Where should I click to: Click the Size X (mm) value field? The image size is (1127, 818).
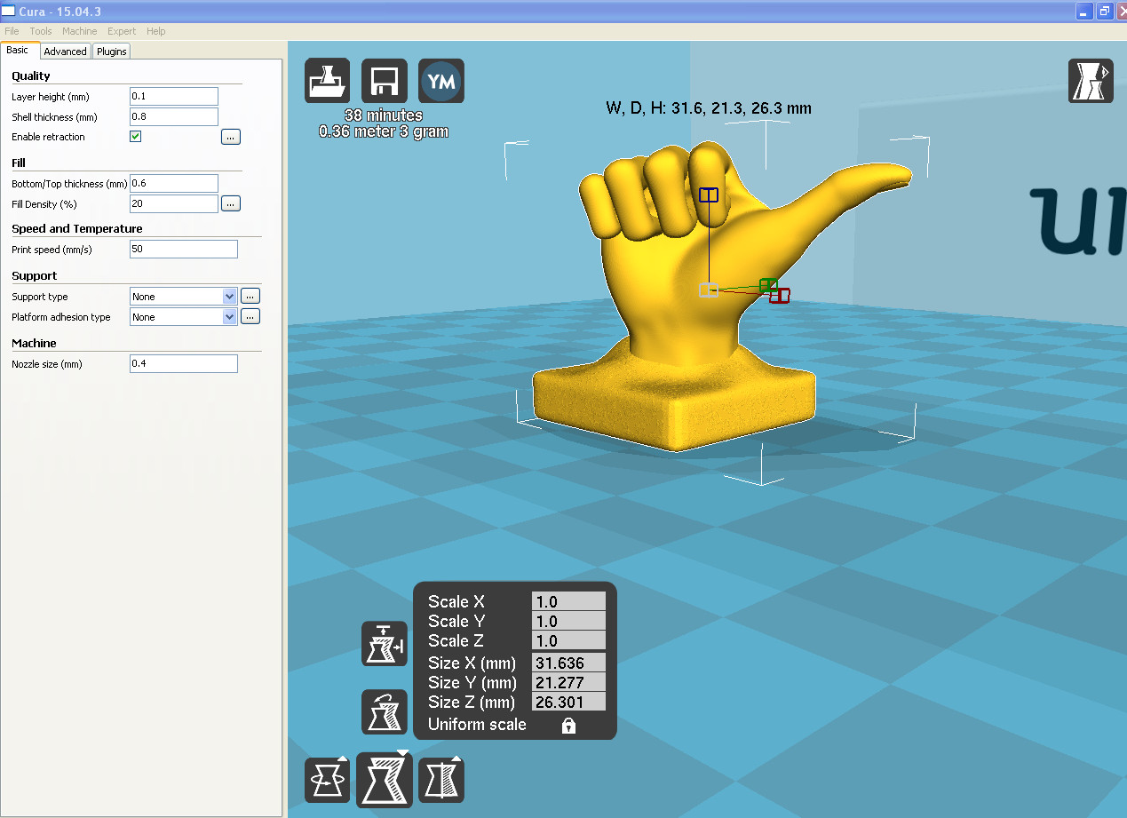click(x=568, y=663)
